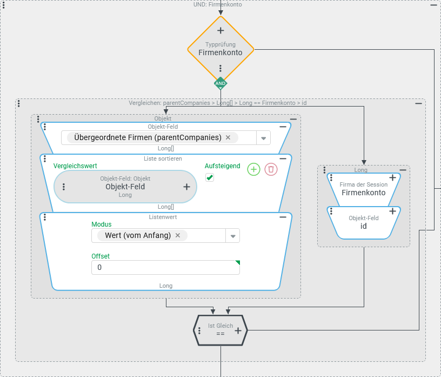Collapse the Liste sortieren block
This screenshot has height=377, width=441.
[x=283, y=158]
